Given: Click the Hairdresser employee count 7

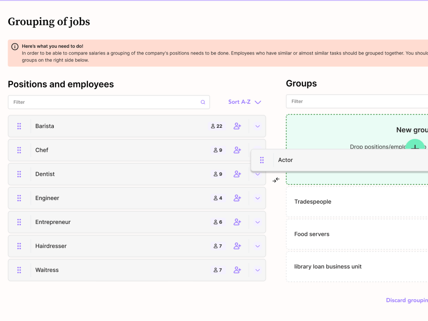Looking at the screenshot, I should pos(218,246).
